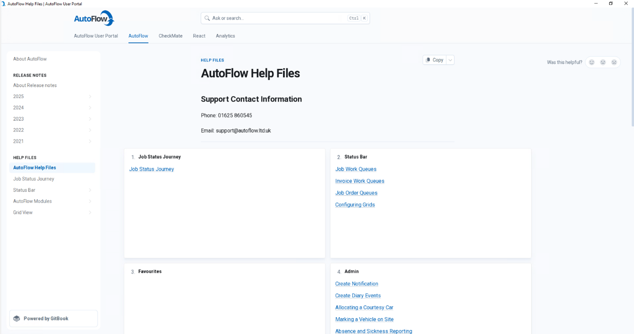Expand the 2022 release notes
Viewport: 634px width, 334px height.
click(90, 130)
